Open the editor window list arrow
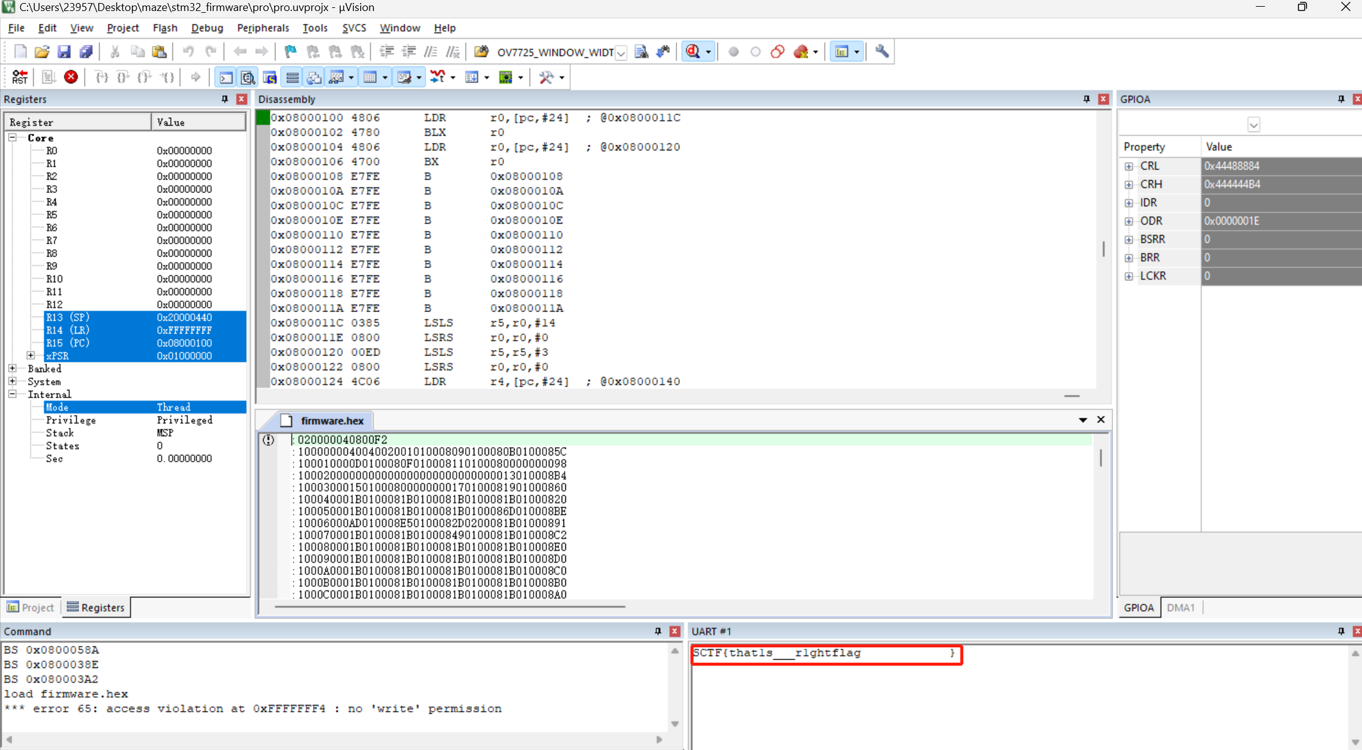Viewport: 1362px width, 750px height. (1082, 420)
